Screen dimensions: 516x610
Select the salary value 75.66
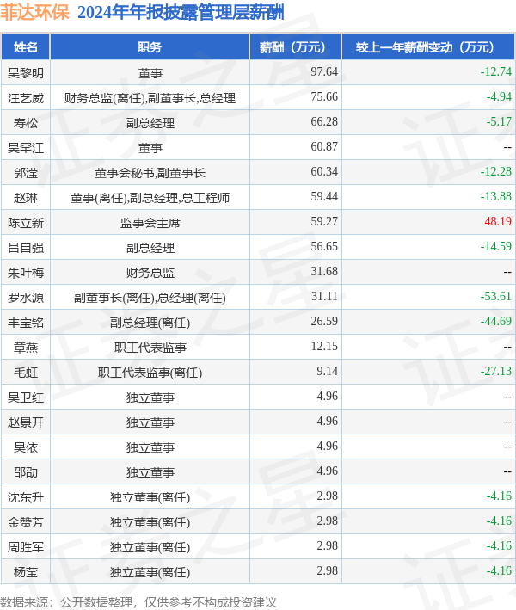pyautogui.click(x=324, y=97)
